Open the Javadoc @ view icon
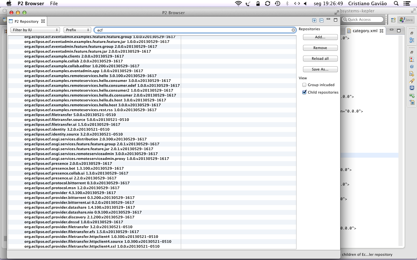 [412, 67]
